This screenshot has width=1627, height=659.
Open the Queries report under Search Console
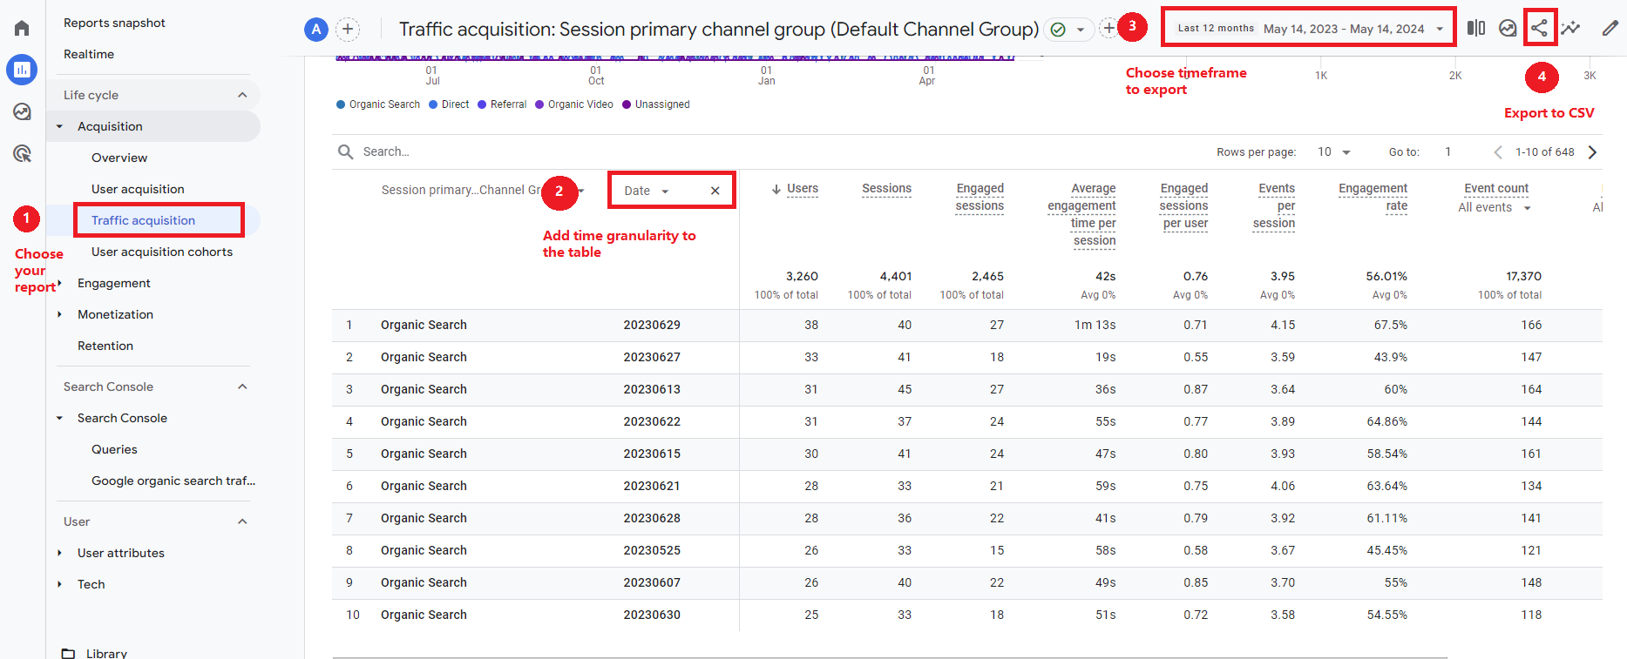pos(114,449)
